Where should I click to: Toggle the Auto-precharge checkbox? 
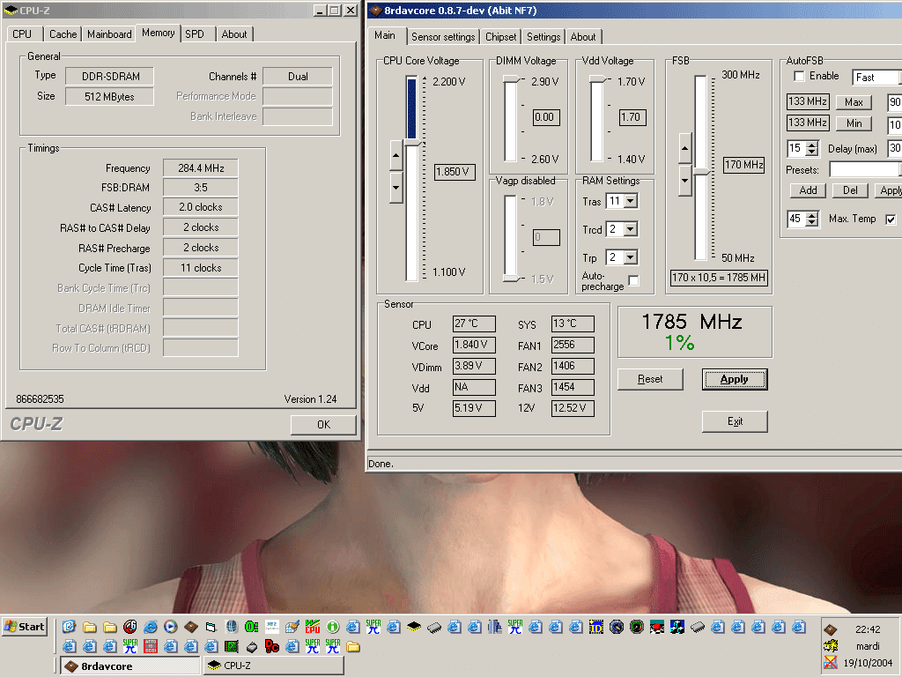(x=633, y=281)
